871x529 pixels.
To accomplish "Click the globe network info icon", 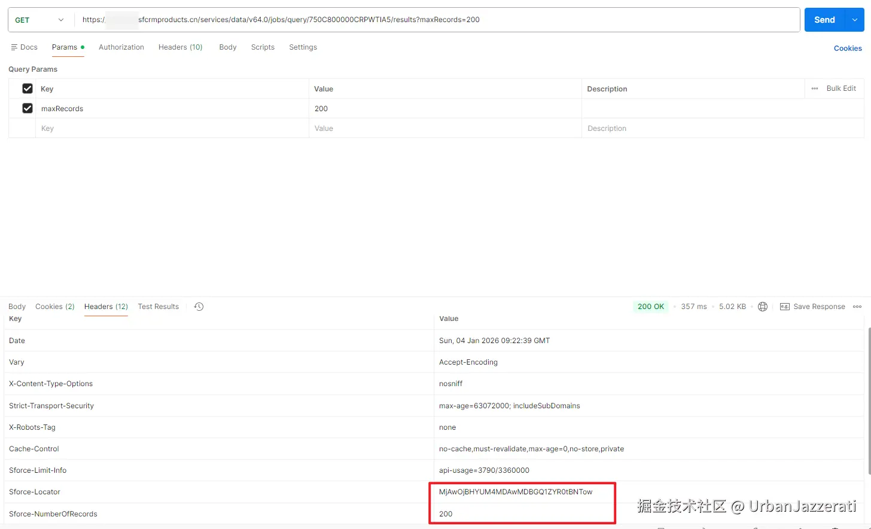I will (x=763, y=307).
